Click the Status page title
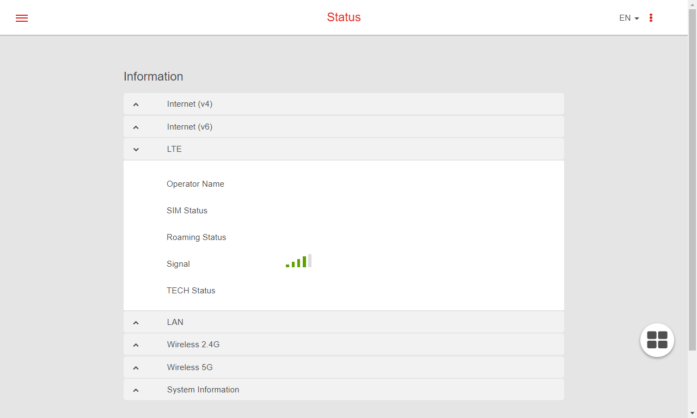Screen dimensions: 697x418 pos(344,17)
